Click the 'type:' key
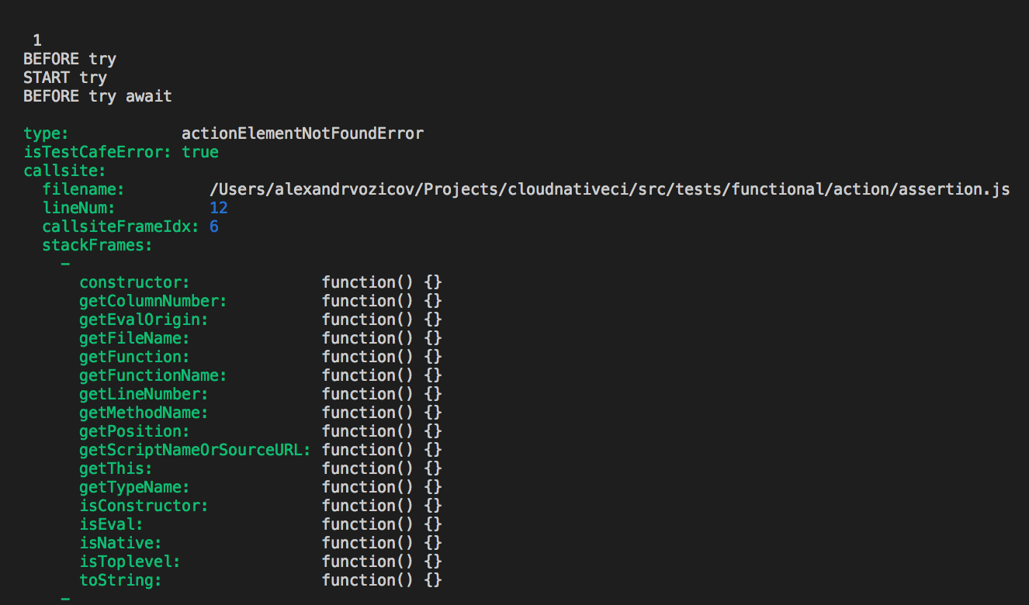The width and height of the screenshot is (1029, 605). tap(47, 133)
